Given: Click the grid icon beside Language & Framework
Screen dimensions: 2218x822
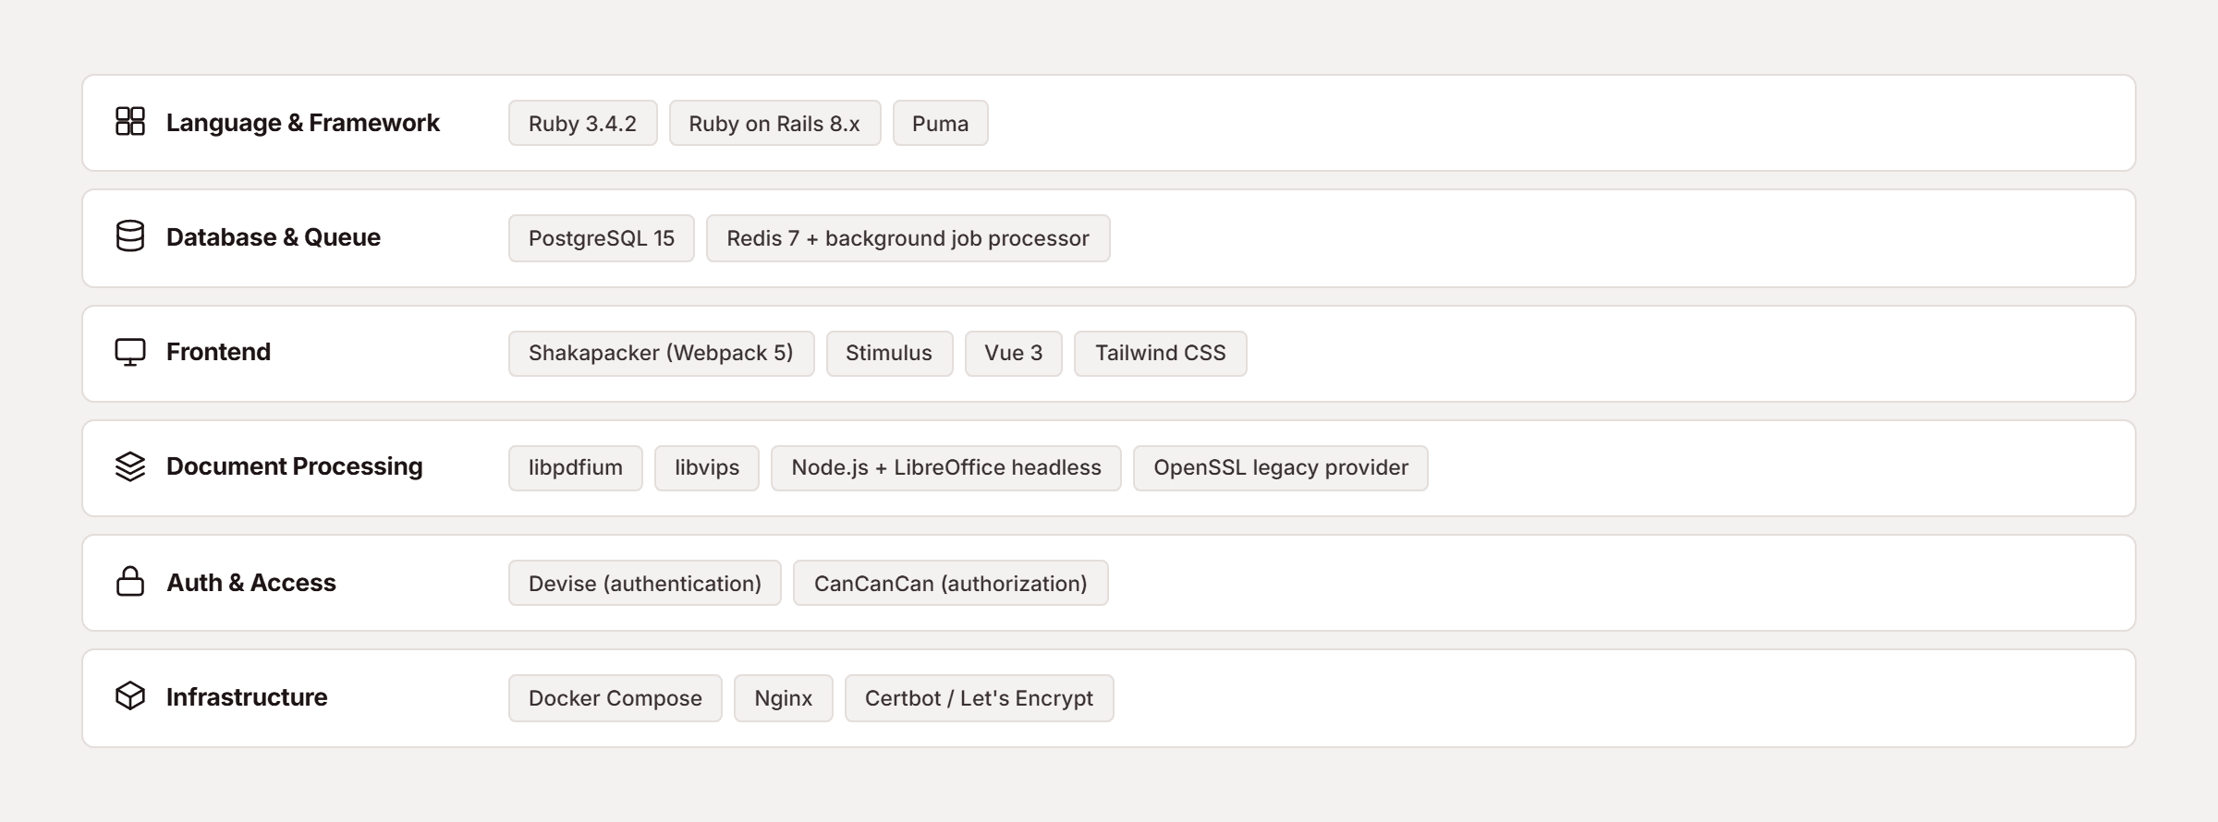Looking at the screenshot, I should click(130, 122).
